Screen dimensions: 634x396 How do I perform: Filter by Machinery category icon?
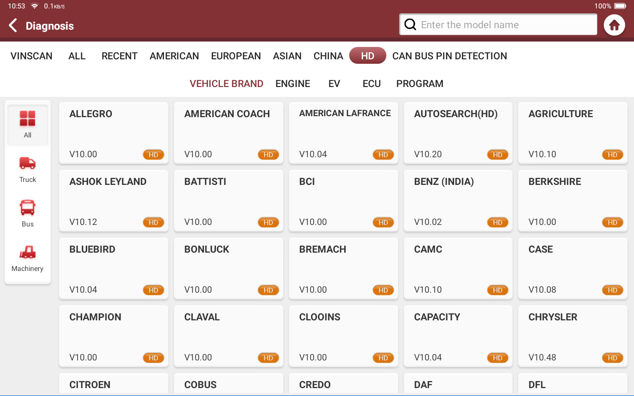28,258
